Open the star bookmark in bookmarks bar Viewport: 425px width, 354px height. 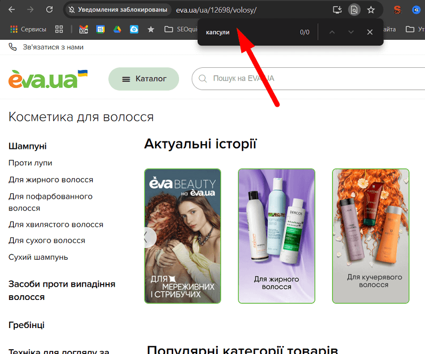tap(151, 29)
